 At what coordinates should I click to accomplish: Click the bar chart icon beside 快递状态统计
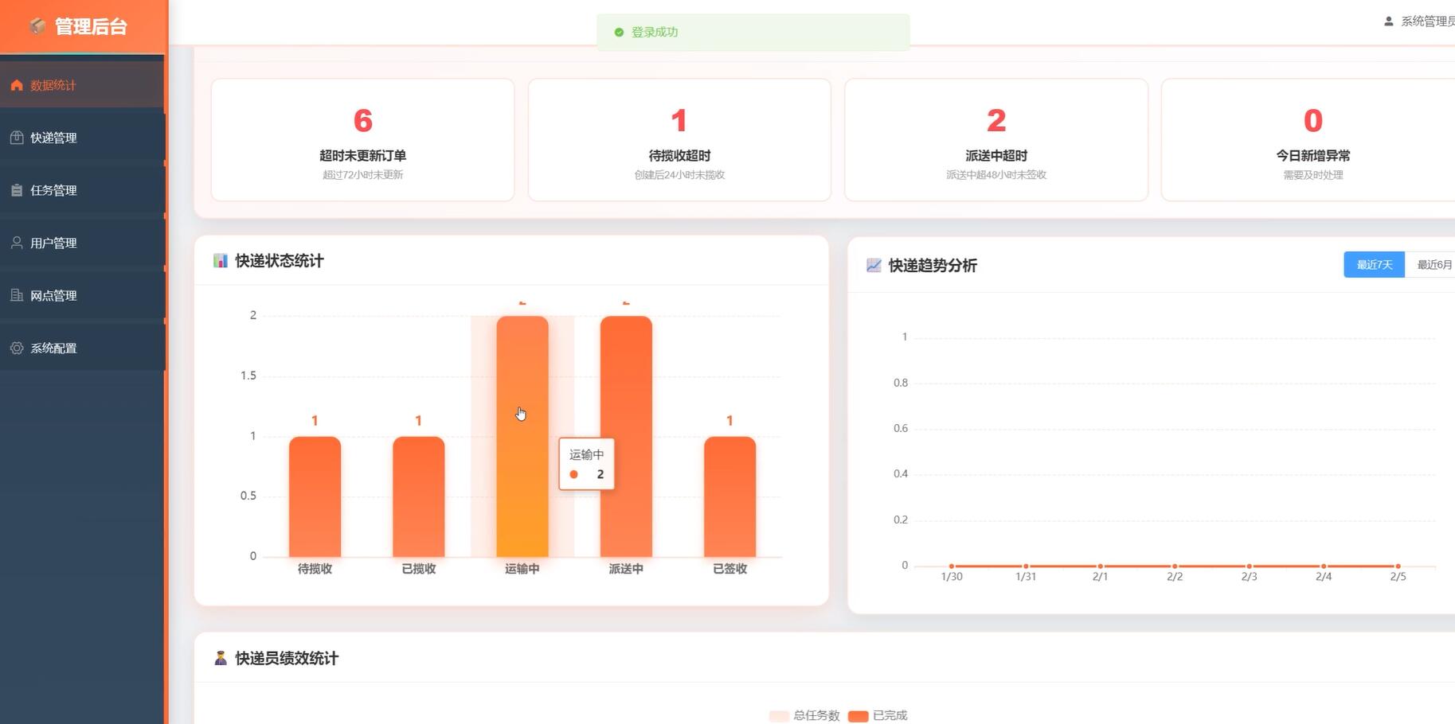tap(221, 261)
